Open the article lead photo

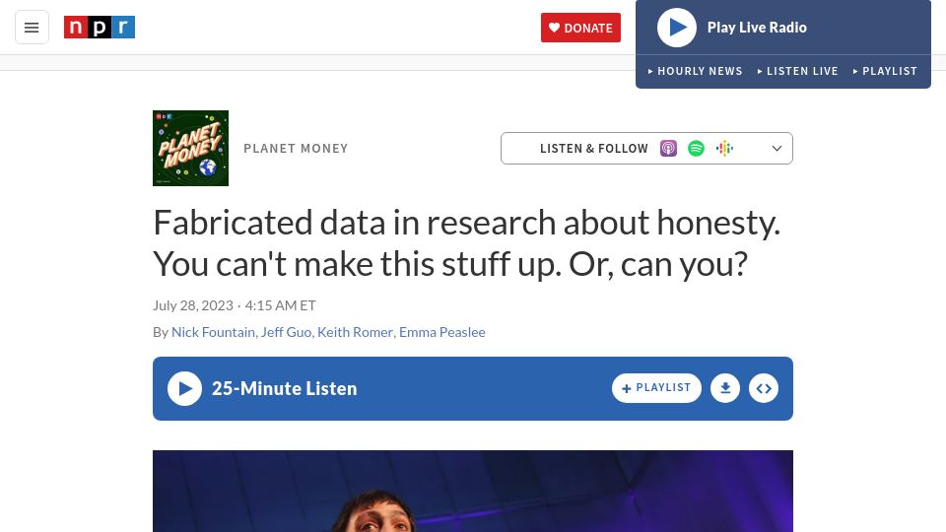pos(473,491)
